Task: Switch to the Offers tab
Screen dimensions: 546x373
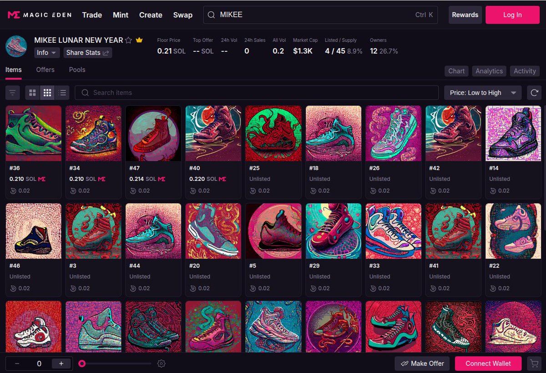Action: pyautogui.click(x=45, y=70)
